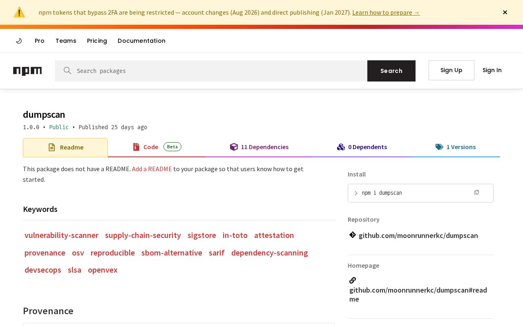Toggle dark mode moon icon
523x326 pixels.
pos(19,41)
